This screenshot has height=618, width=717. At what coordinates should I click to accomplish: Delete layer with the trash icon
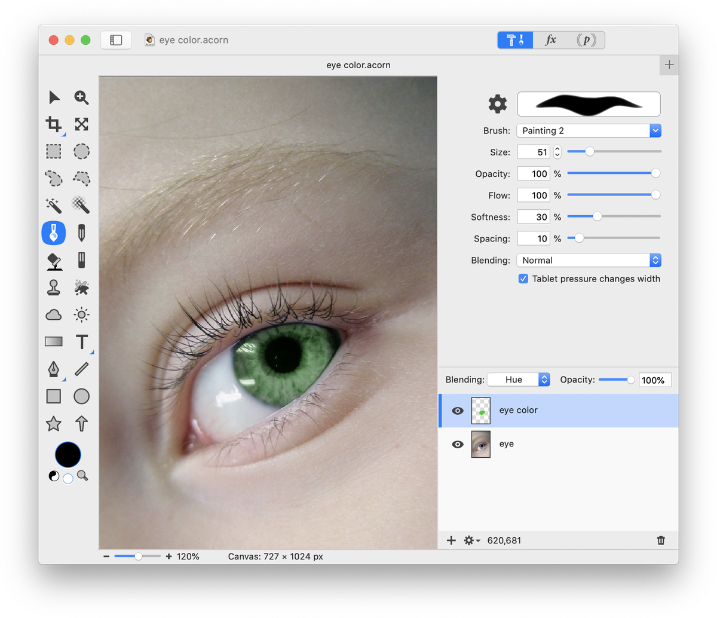[661, 540]
